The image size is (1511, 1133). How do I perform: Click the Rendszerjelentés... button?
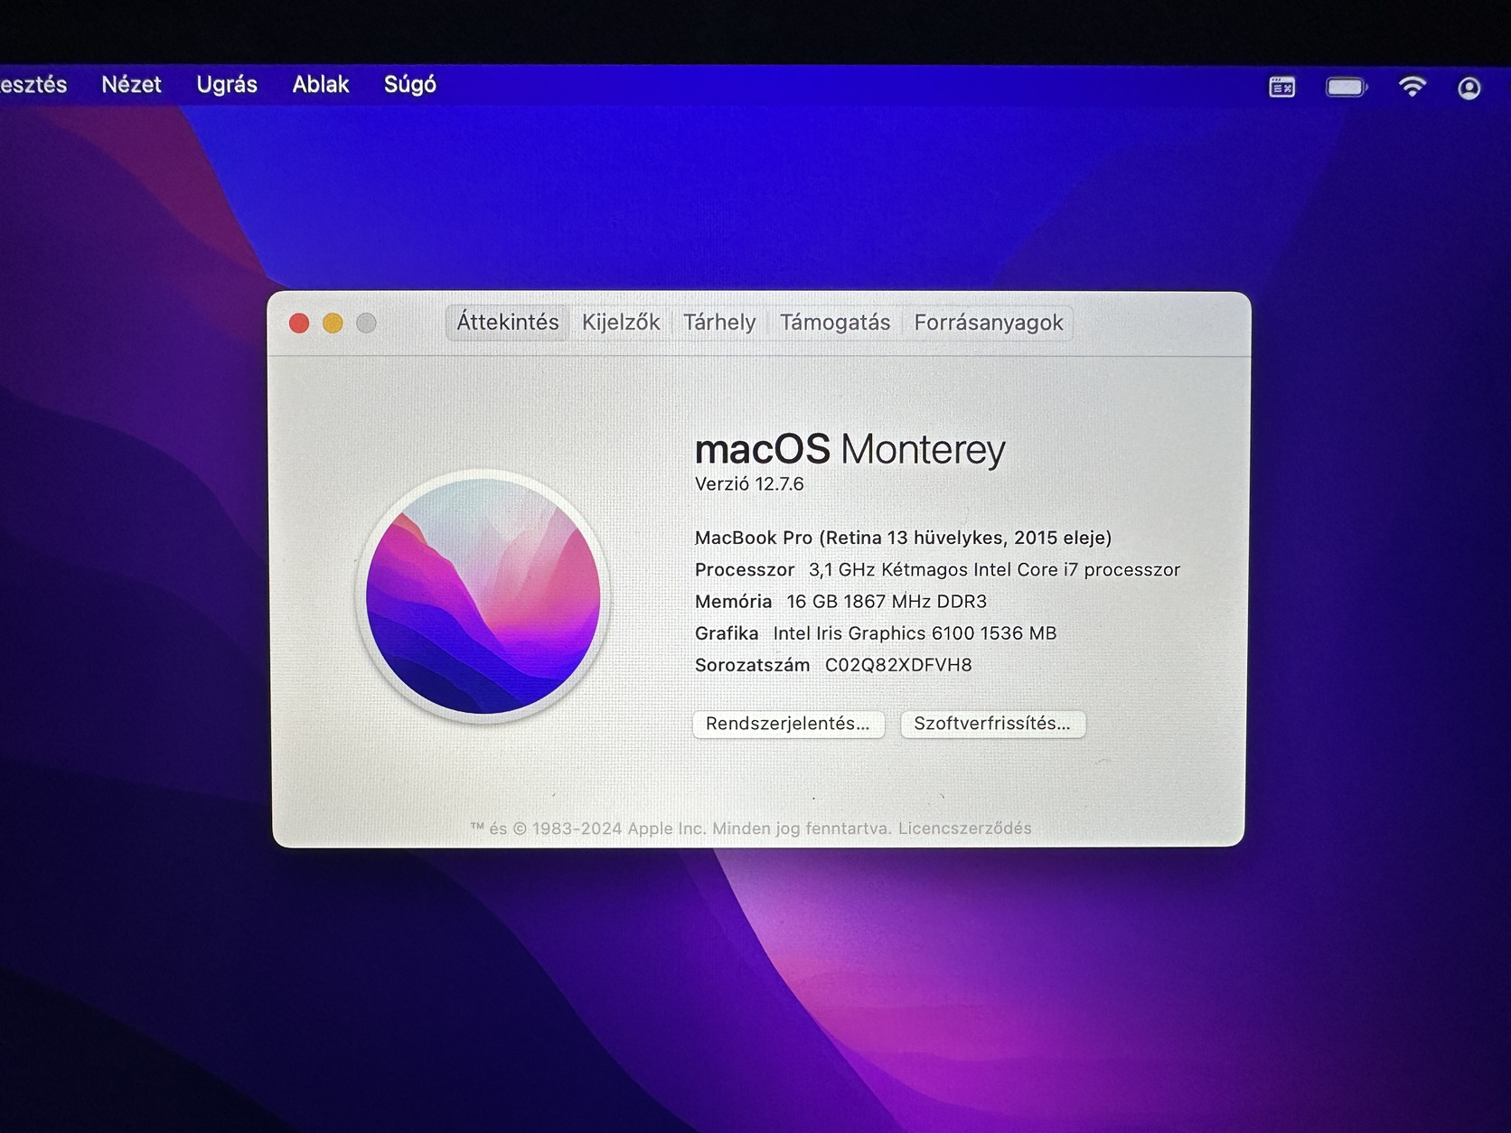(x=788, y=724)
